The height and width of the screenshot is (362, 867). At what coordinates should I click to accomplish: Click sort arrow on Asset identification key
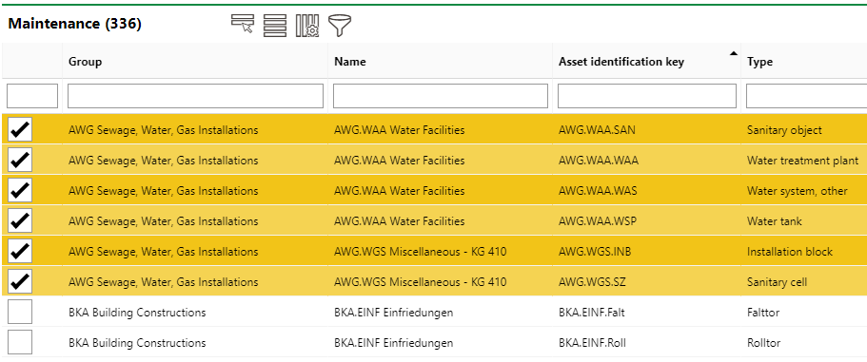733,53
